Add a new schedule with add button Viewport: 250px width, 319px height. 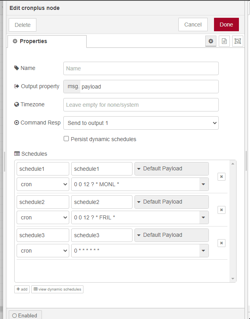tap(22, 289)
